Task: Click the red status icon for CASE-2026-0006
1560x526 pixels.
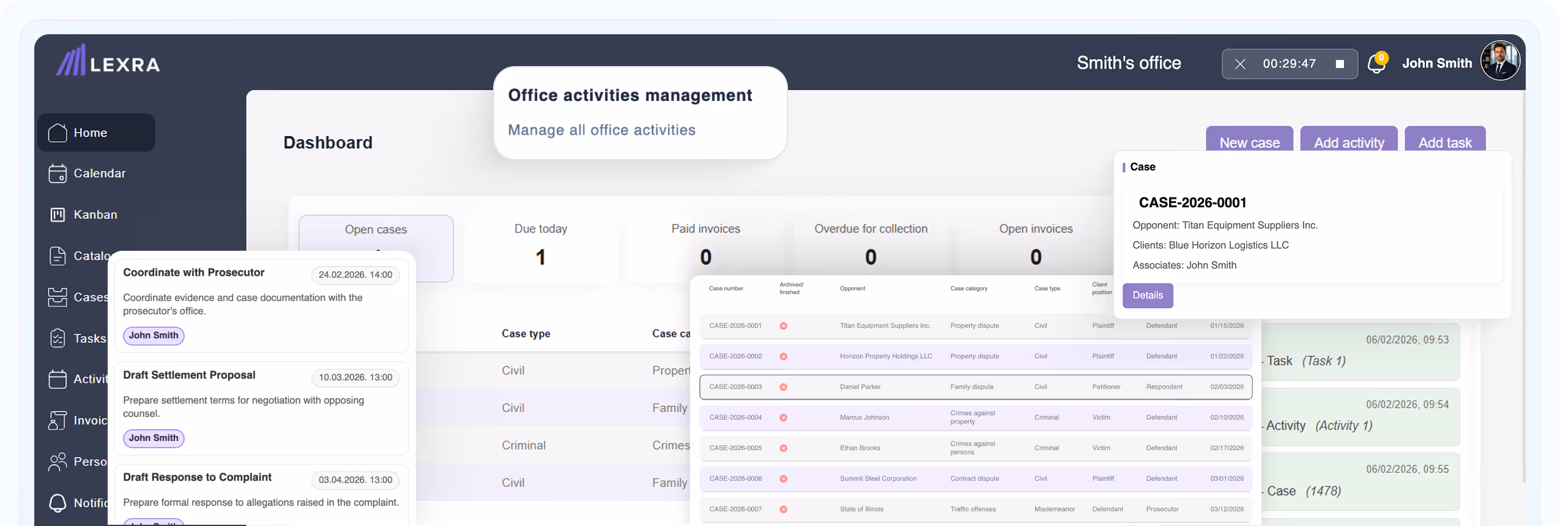Action: click(784, 479)
